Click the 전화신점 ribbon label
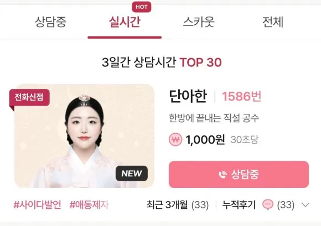 (x=29, y=97)
